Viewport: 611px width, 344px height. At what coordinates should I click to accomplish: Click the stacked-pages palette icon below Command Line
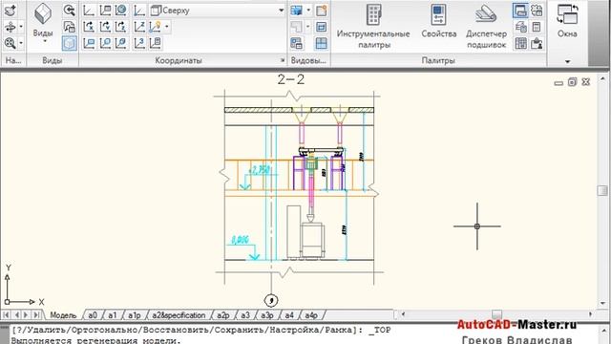[x=520, y=27]
